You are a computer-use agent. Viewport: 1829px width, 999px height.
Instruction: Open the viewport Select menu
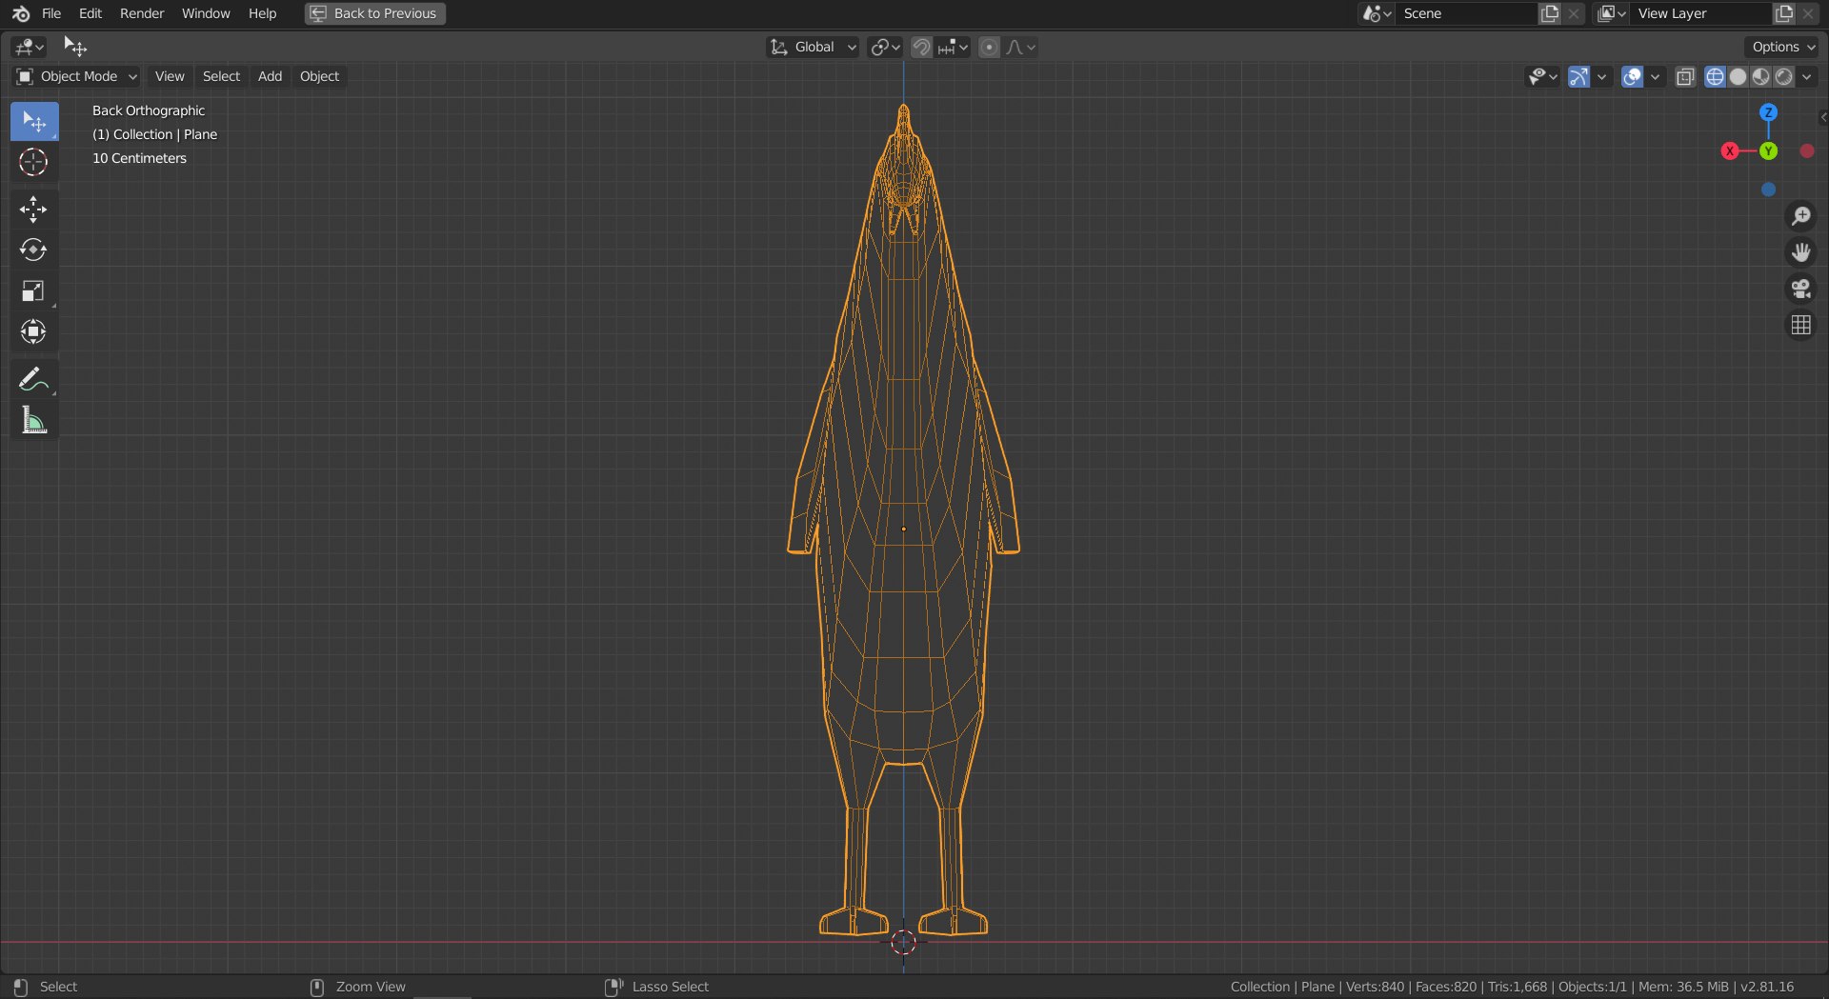pyautogui.click(x=221, y=76)
